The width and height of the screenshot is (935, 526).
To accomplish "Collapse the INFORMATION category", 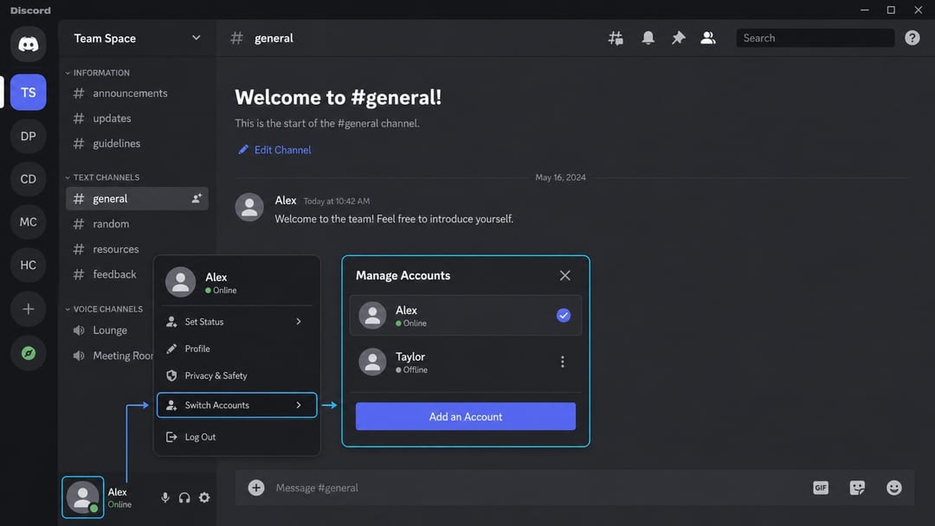I will (x=97, y=73).
